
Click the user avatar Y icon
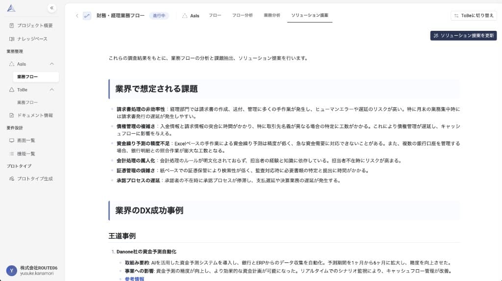(x=12, y=271)
